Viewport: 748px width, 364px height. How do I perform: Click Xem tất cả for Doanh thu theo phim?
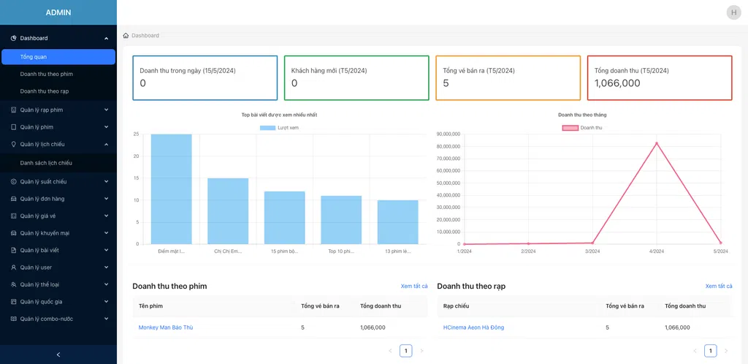(414, 287)
